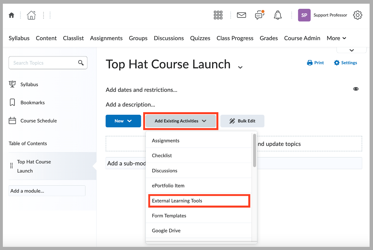
Task: Open the module Settings link
Action: click(345, 63)
